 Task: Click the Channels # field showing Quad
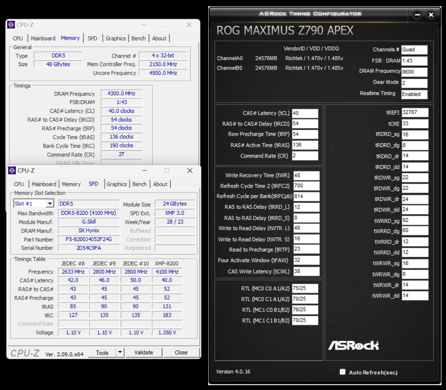(414, 50)
